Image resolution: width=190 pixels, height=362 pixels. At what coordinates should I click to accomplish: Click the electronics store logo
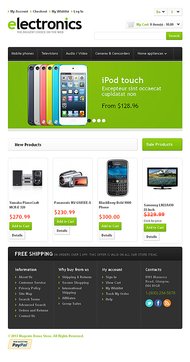45,25
